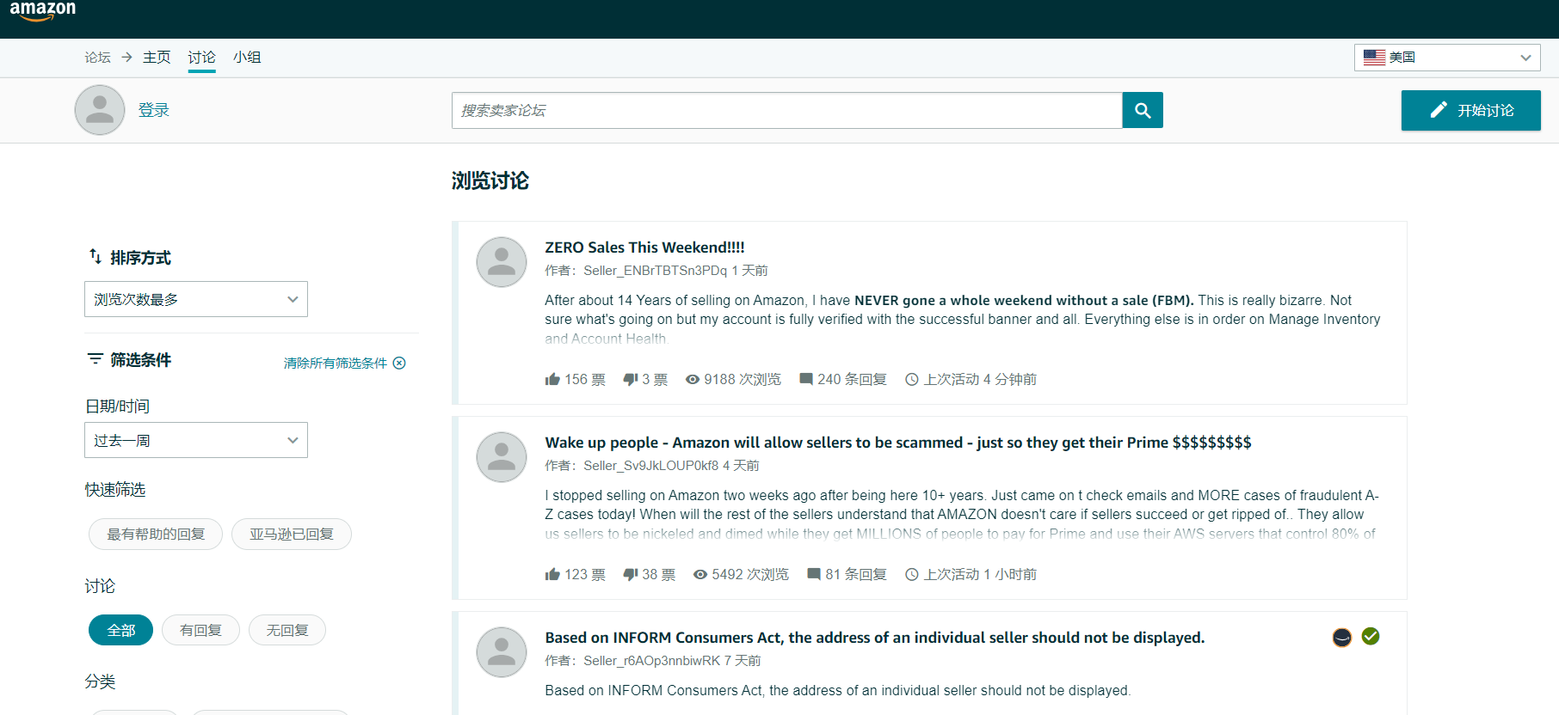Click thumbs-up icon on Wake up people post
The width and height of the screenshot is (1559, 715).
[552, 574]
